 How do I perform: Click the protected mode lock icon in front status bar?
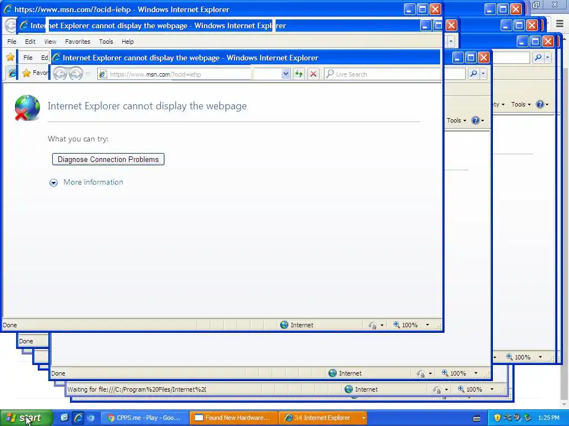coord(372,325)
